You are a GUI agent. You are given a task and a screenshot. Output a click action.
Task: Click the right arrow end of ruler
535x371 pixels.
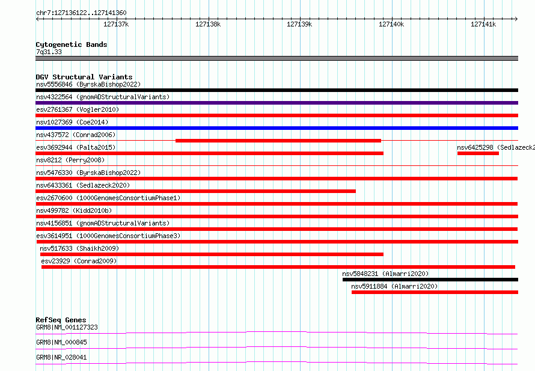pyautogui.click(x=516, y=19)
